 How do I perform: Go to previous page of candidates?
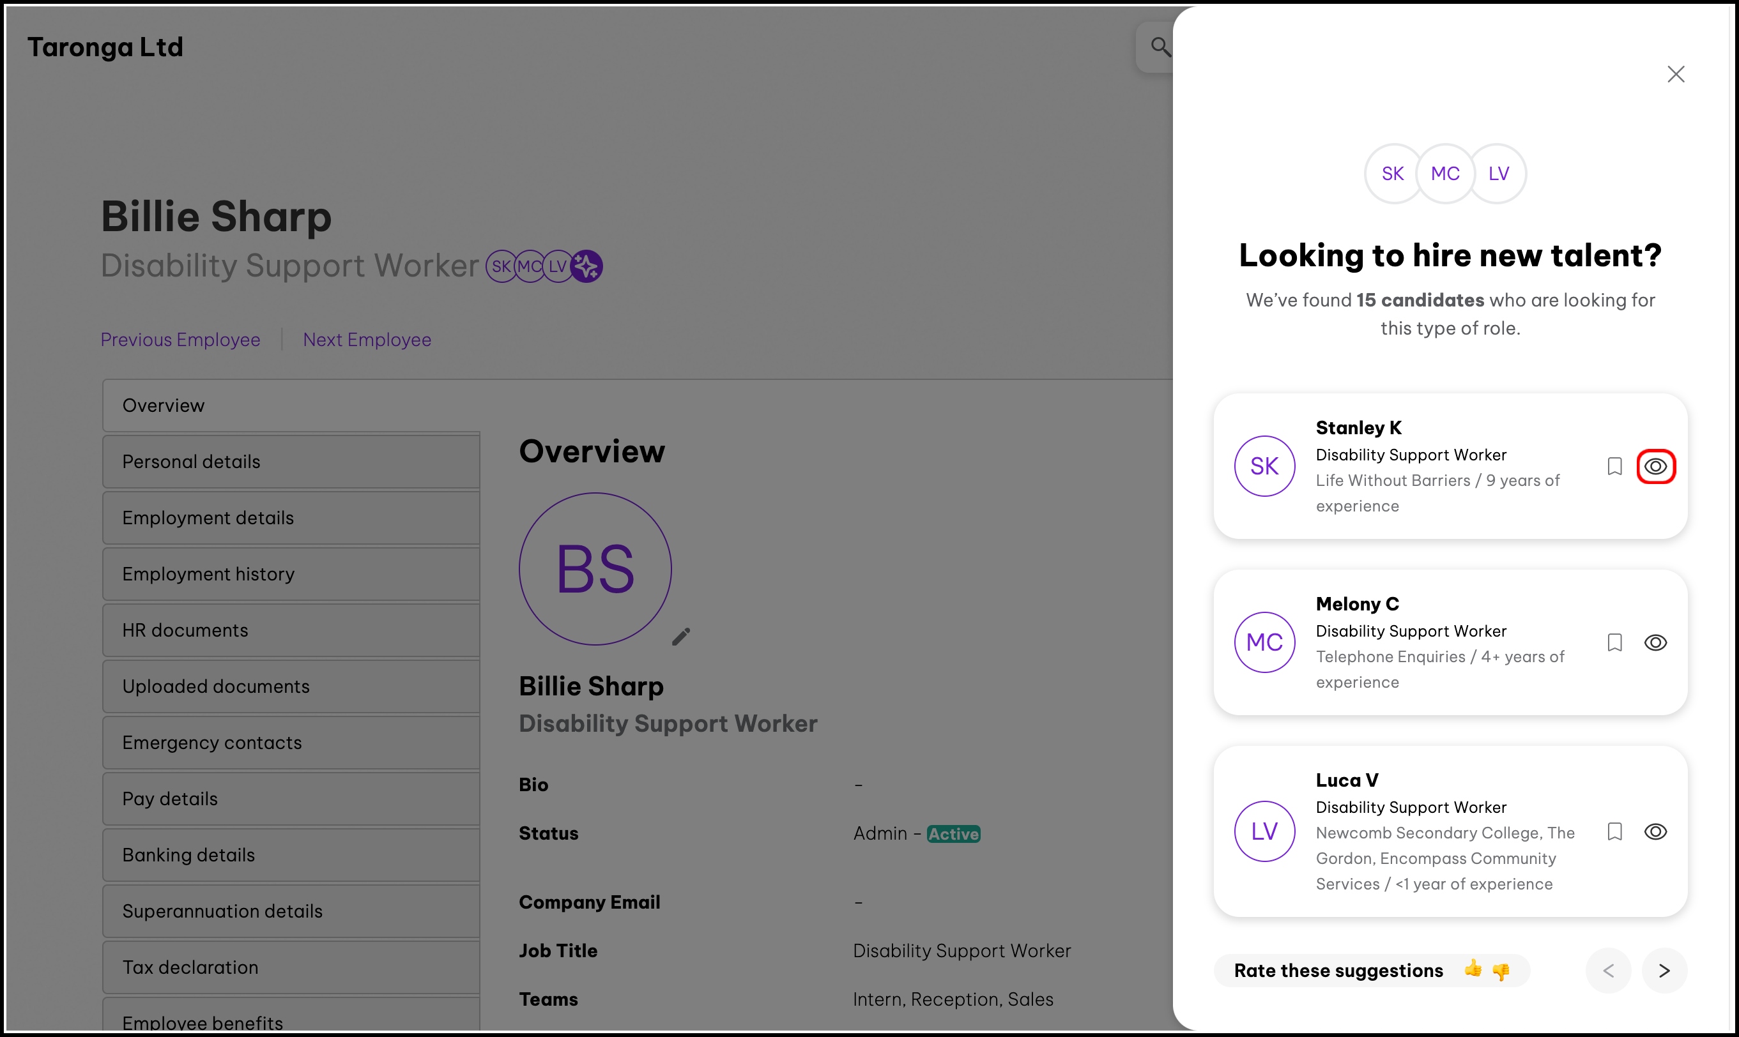click(x=1608, y=971)
